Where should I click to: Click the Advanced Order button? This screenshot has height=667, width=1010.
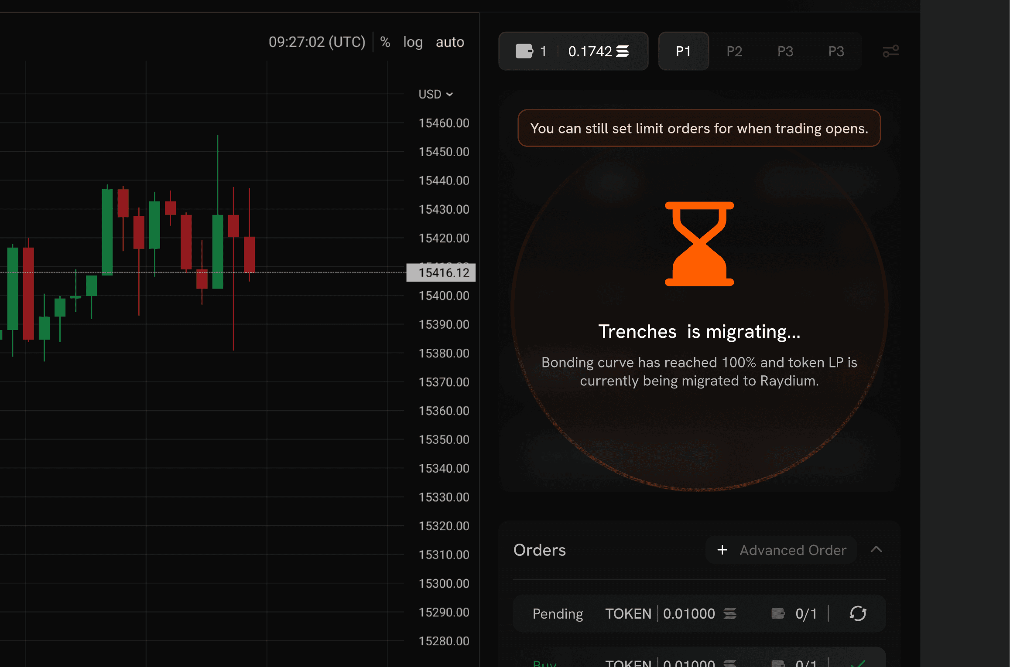pos(792,550)
